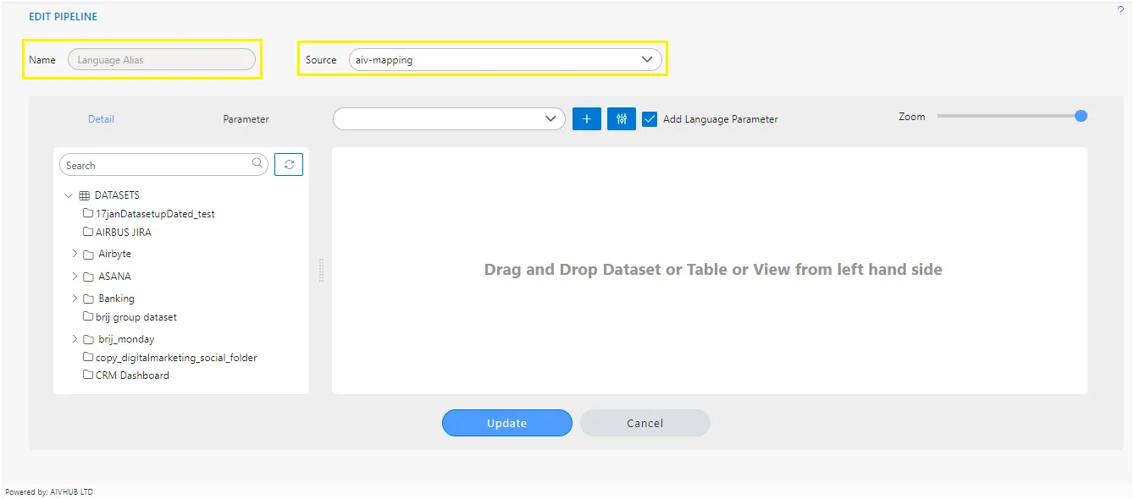This screenshot has height=499, width=1134.
Task: Click the blue plus add button
Action: tap(587, 119)
